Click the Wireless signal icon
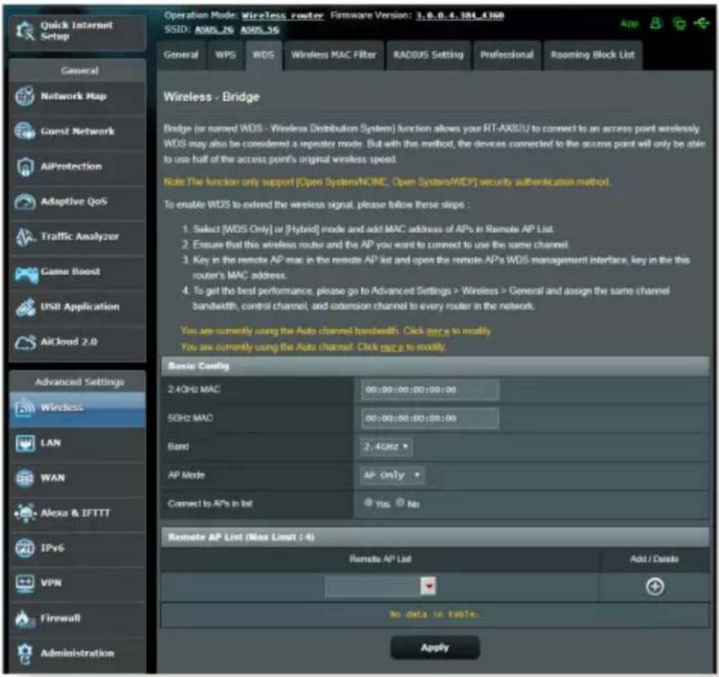The width and height of the screenshot is (719, 677). tap(25, 408)
